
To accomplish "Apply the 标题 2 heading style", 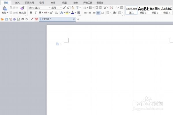I will coord(155,10).
